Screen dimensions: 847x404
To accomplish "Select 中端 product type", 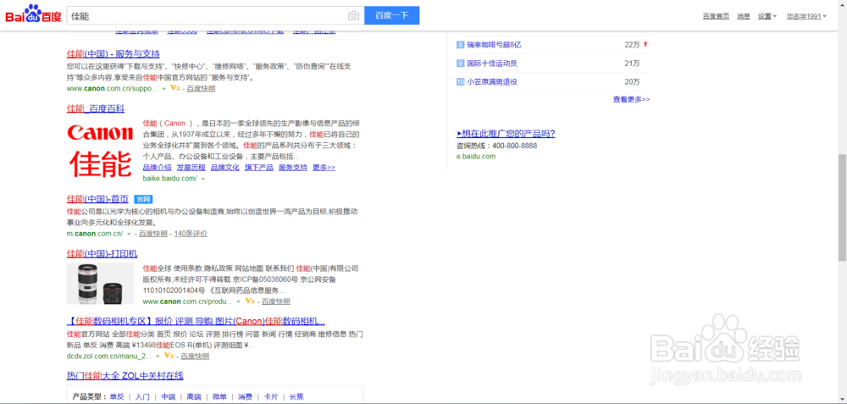I will pyautogui.click(x=169, y=396).
